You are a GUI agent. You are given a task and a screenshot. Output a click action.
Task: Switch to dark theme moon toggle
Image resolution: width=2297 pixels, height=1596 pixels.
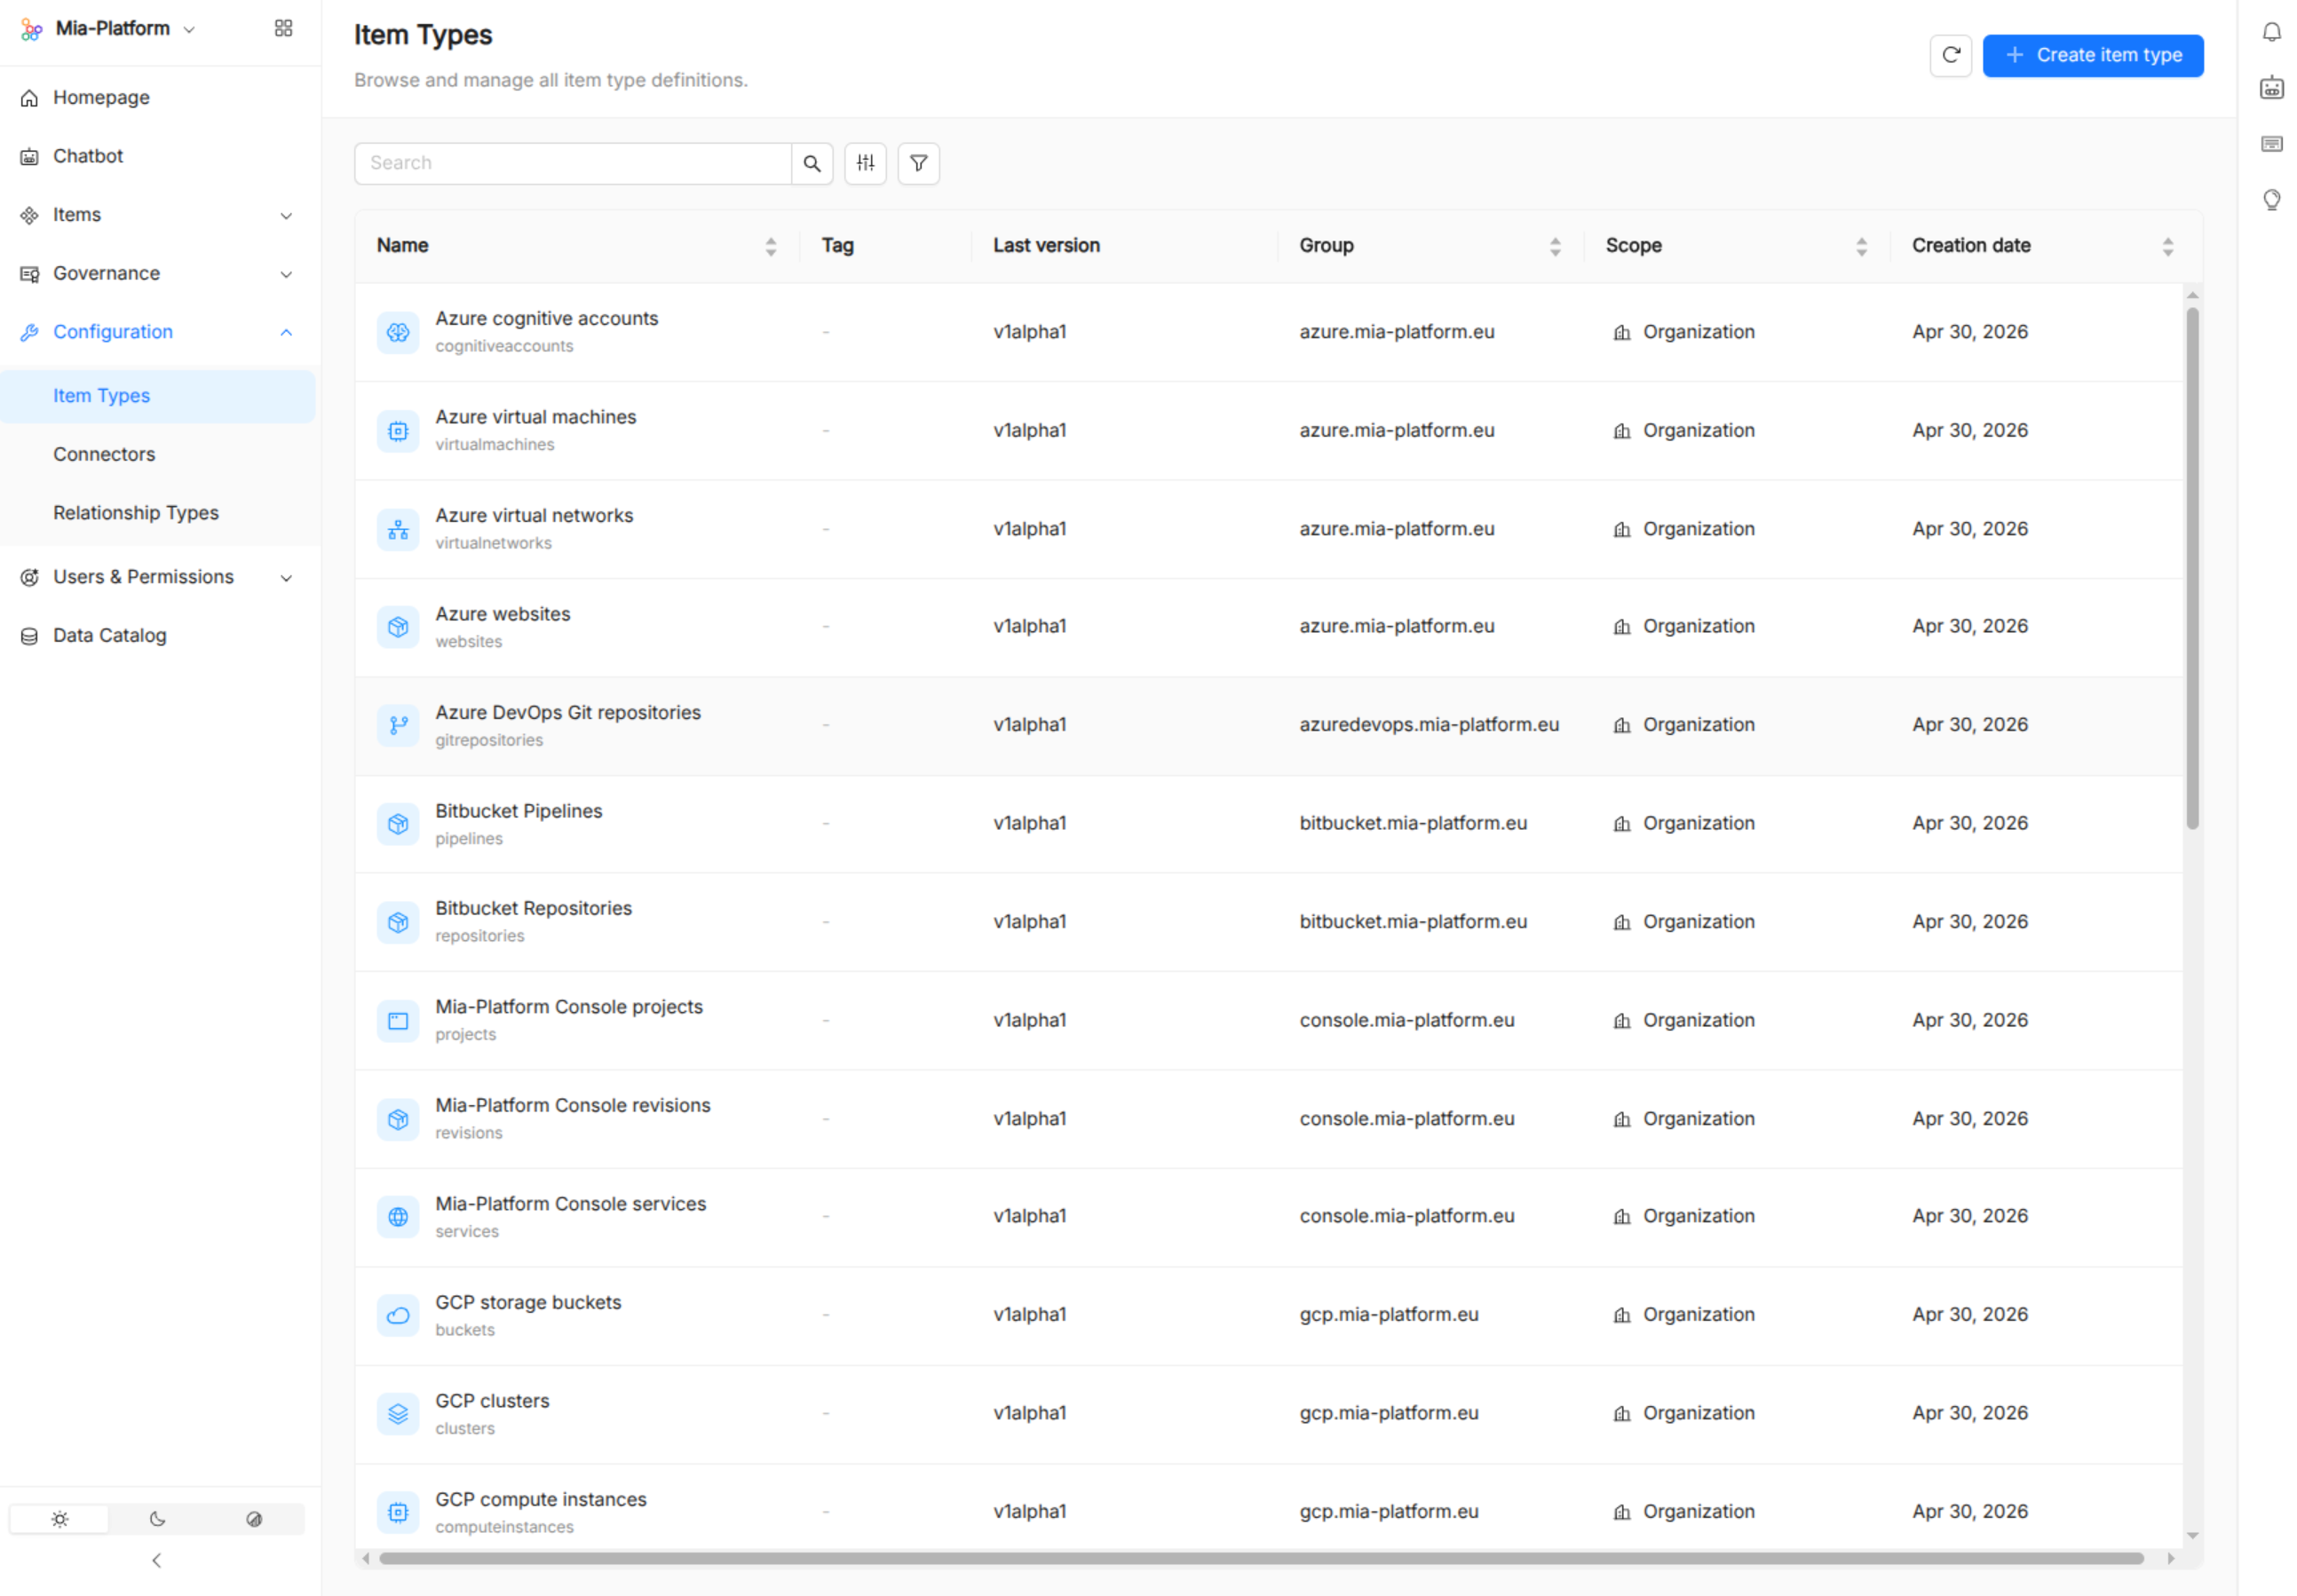pyautogui.click(x=157, y=1519)
